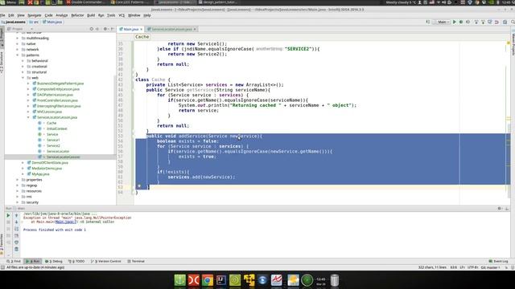This screenshot has width=515, height=289.
Task: Open the Refactor menu
Action: click(x=77, y=15)
